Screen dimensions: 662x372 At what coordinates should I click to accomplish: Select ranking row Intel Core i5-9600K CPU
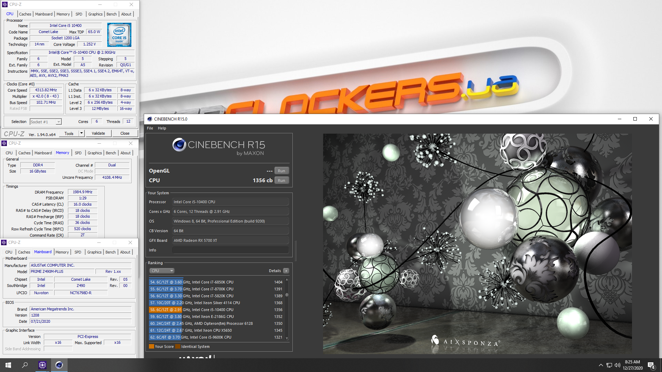click(216, 337)
